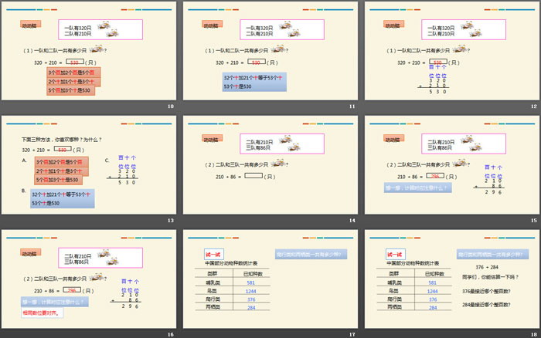
Task: Select slide 17 thumbnail with animal table
Action: click(x=270, y=279)
